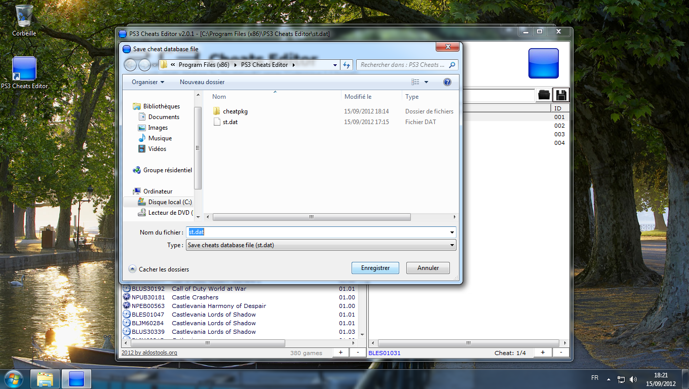Screen dimensions: 689x389
Task: Click horizontal scrollbar in file list
Action: (311, 217)
